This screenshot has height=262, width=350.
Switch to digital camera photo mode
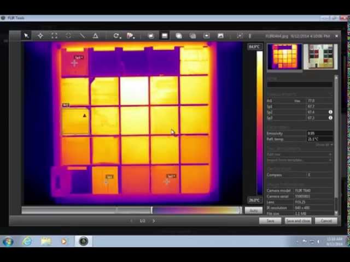(220, 35)
